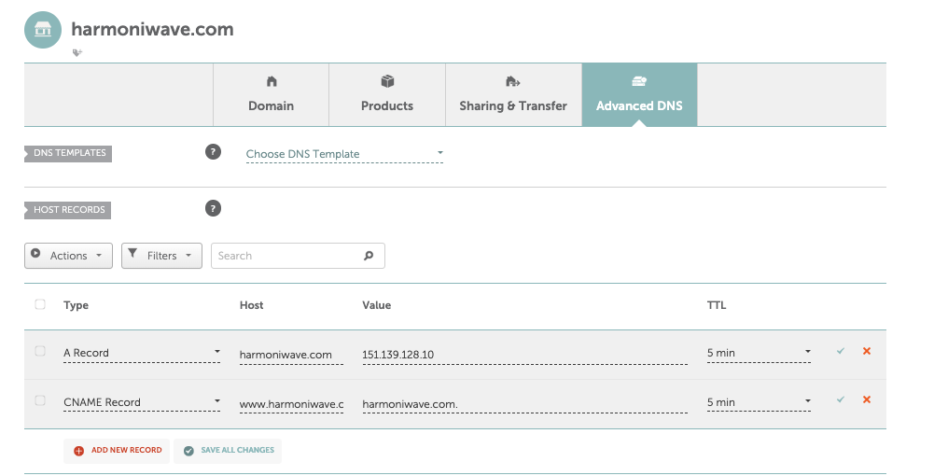934x476 pixels.
Task: Click the Value column header
Action: [x=376, y=305]
